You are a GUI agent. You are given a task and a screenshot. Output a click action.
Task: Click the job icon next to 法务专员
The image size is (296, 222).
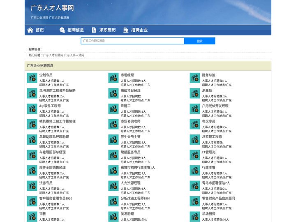(32, 186)
